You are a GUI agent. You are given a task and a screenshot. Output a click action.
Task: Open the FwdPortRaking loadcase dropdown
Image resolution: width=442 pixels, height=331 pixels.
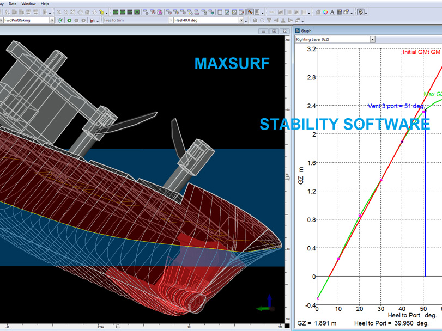point(52,20)
